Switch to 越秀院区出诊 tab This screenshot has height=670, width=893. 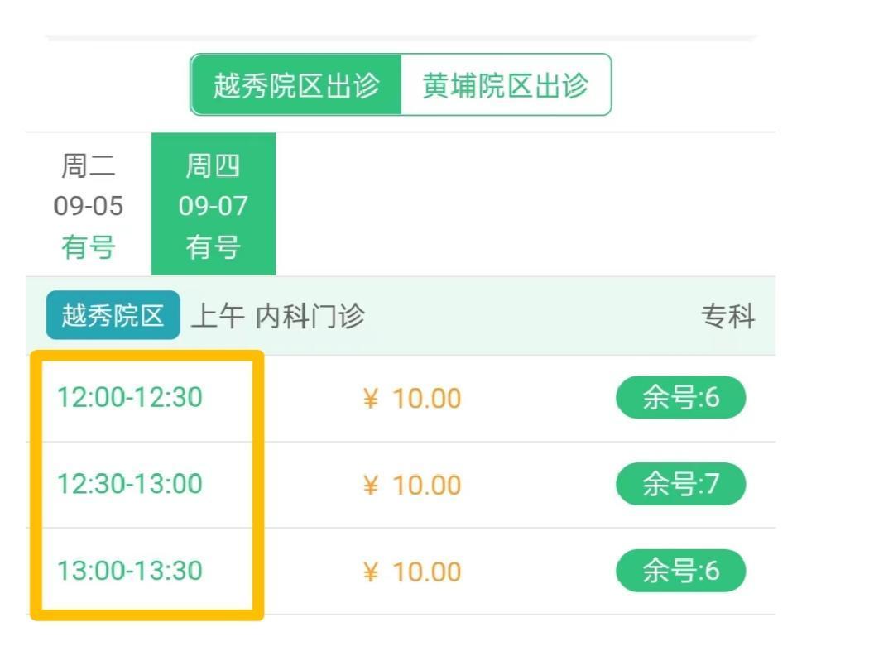296,85
